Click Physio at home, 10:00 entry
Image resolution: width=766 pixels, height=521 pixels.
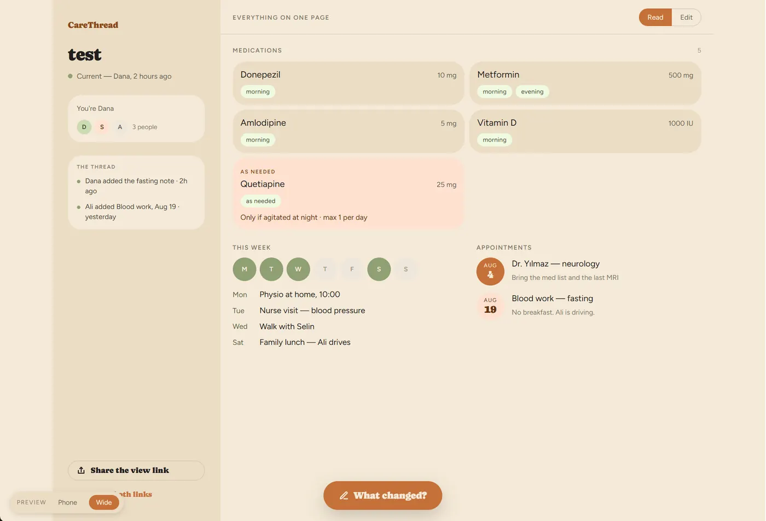[299, 294]
